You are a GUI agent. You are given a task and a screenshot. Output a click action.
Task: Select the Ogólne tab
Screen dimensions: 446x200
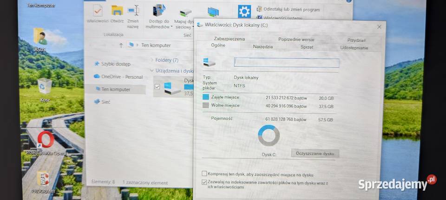coord(218,45)
